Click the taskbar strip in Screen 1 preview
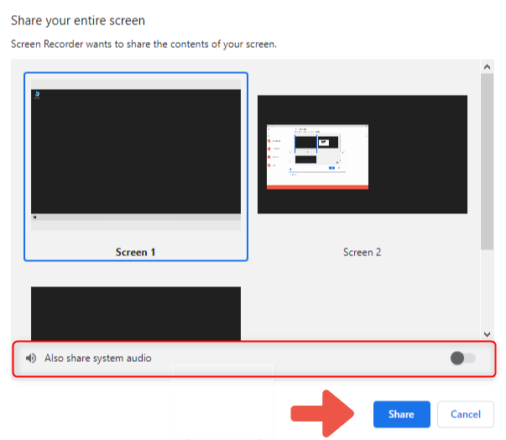Image resolution: width=506 pixels, height=440 pixels. tap(136, 217)
